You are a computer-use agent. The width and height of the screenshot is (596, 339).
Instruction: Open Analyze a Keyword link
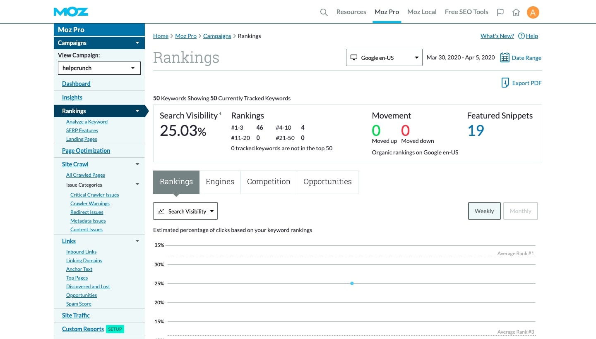tap(87, 122)
